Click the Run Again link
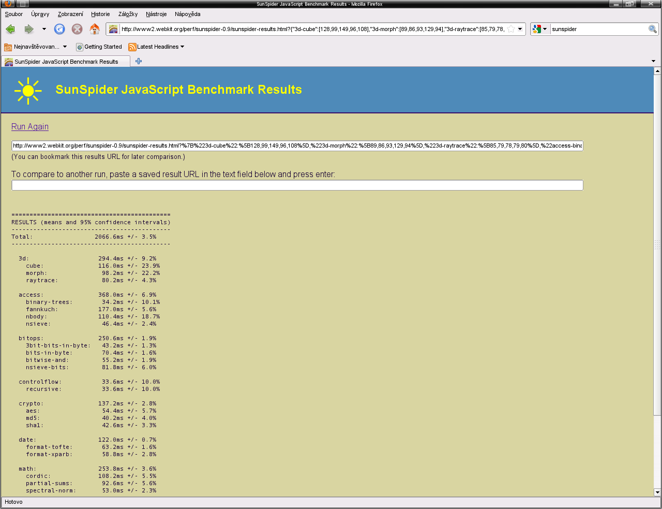The height and width of the screenshot is (509, 662). (x=30, y=126)
